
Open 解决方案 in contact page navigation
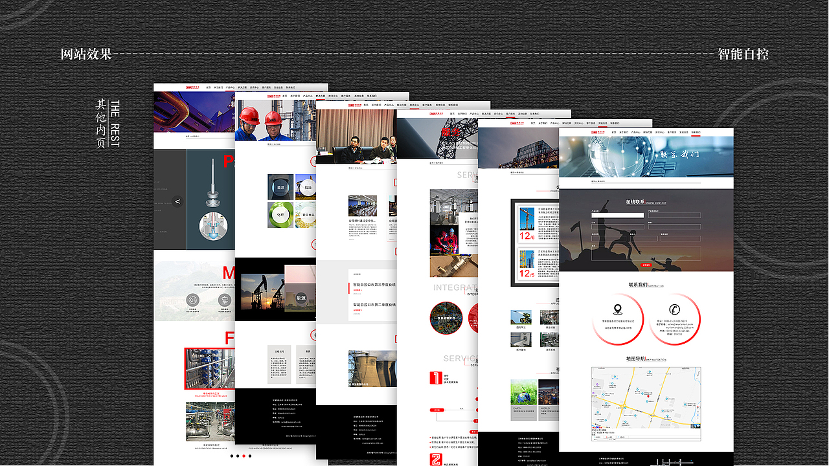click(649, 132)
